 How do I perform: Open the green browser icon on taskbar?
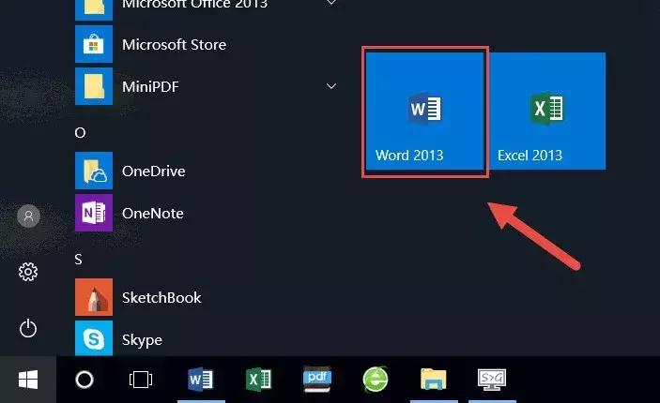click(x=375, y=379)
